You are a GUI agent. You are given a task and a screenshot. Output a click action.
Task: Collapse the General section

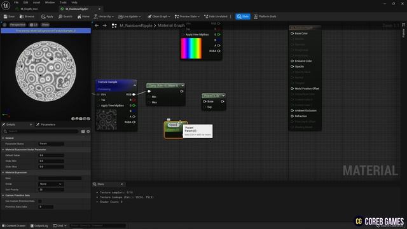click(x=3, y=138)
